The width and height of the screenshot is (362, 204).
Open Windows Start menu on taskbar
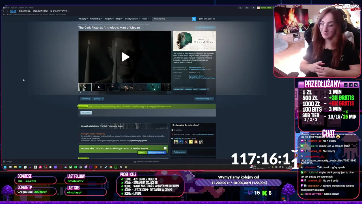click(x=5, y=167)
